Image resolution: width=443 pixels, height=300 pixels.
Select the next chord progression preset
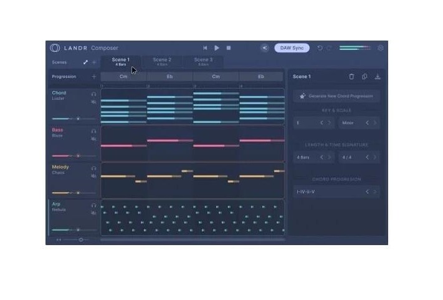[x=375, y=191]
